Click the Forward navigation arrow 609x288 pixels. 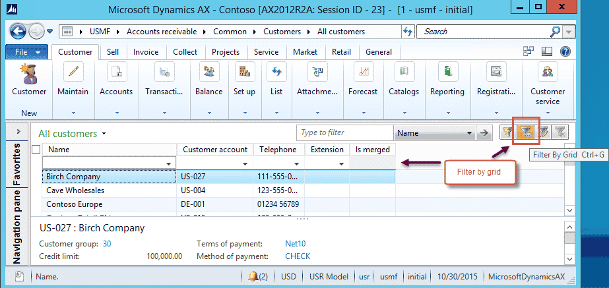click(x=36, y=32)
